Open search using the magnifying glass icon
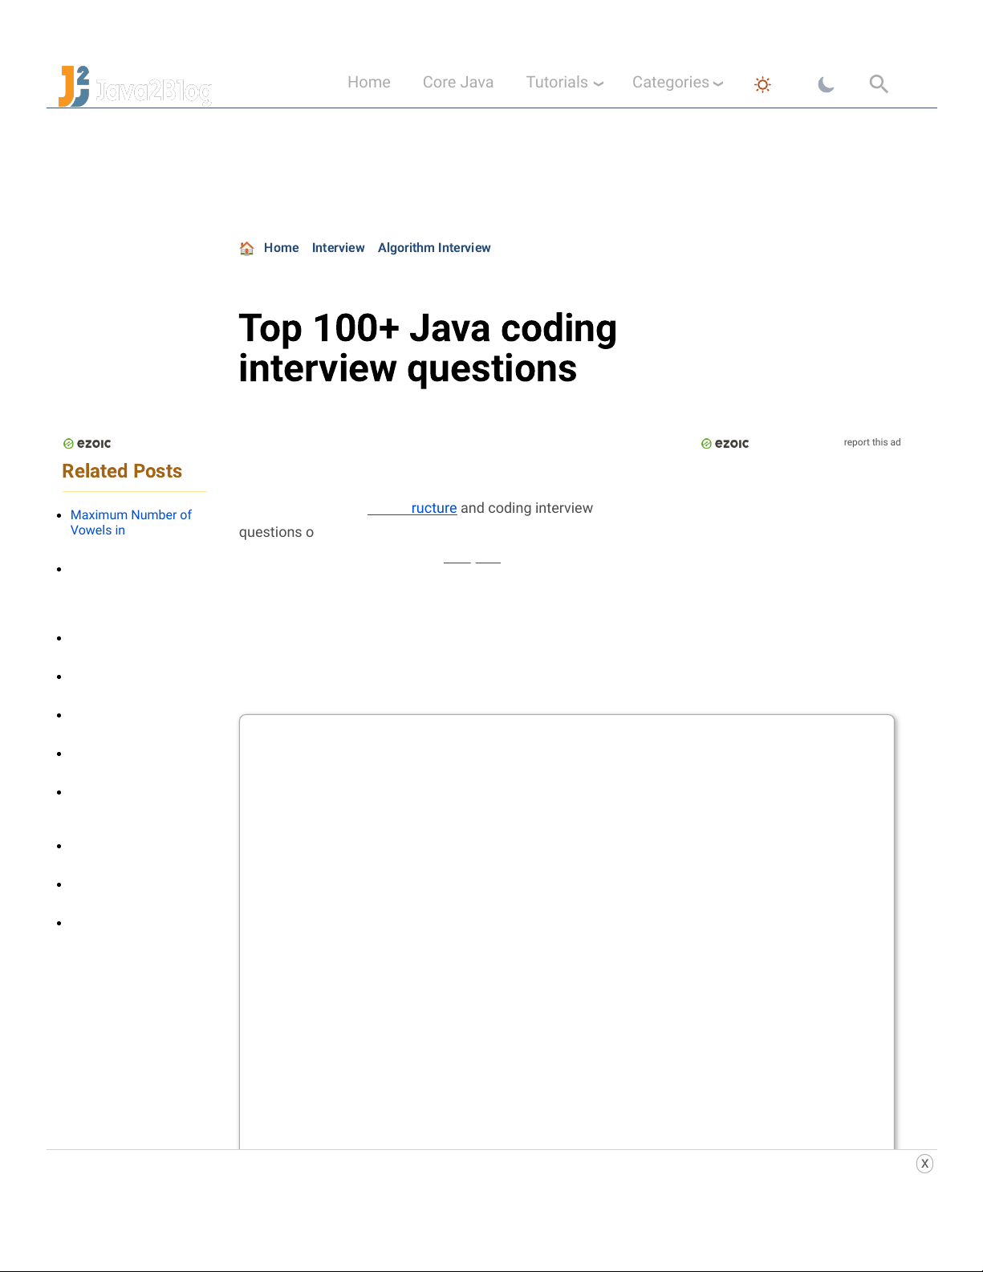This screenshot has width=983, height=1272. [879, 83]
